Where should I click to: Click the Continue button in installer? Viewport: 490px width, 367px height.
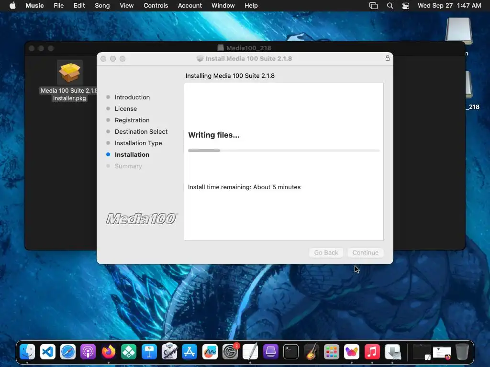365,252
